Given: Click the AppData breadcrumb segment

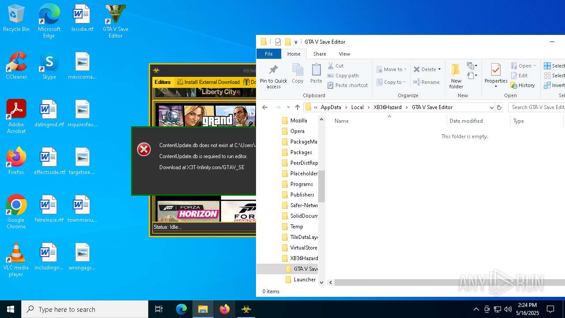Looking at the screenshot, I should pyautogui.click(x=331, y=107).
